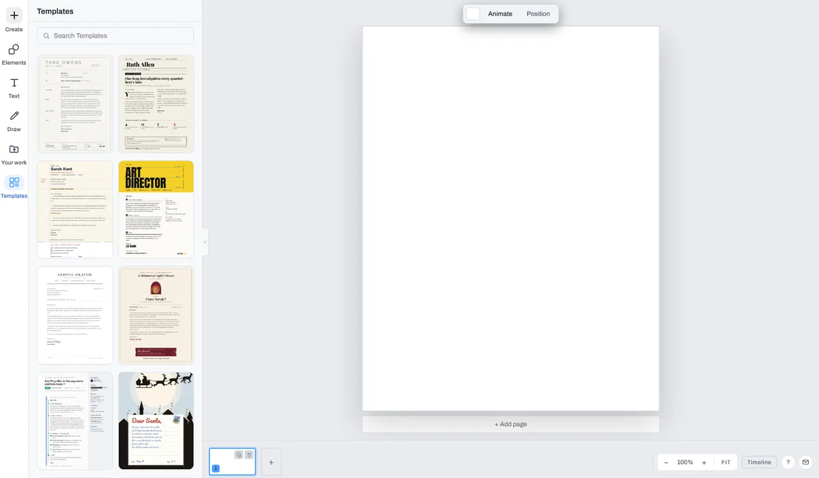The width and height of the screenshot is (819, 478).
Task: Choose the Samuel Okafor letter template
Action: click(x=75, y=315)
